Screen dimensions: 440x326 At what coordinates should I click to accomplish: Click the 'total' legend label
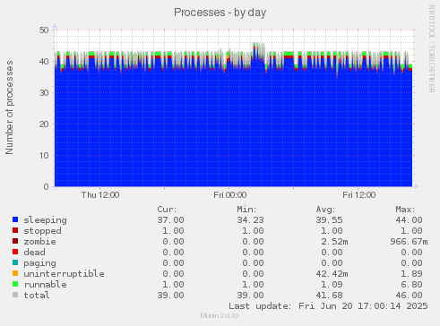[x=37, y=296]
